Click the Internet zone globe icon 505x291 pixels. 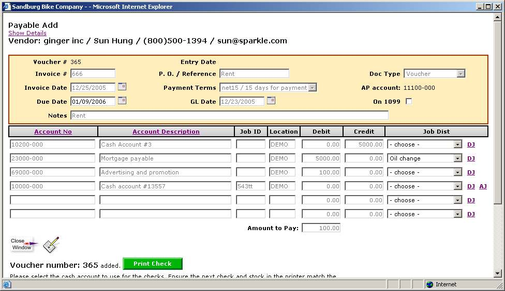coord(429,284)
